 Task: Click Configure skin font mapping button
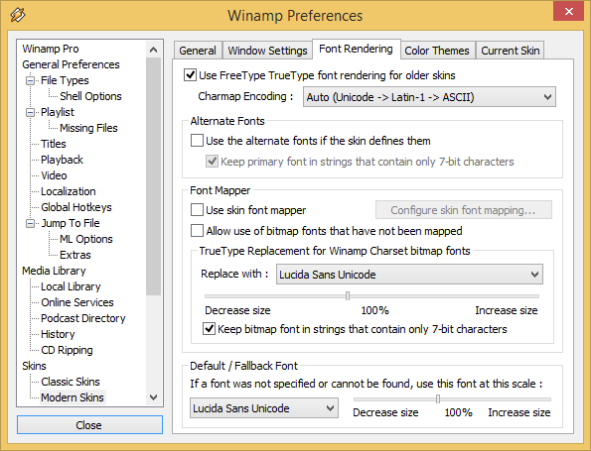(x=464, y=210)
